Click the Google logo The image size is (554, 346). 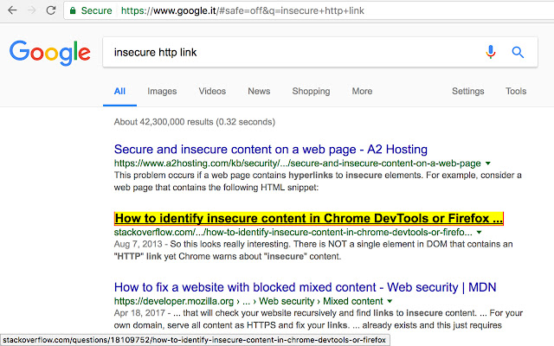pos(50,53)
